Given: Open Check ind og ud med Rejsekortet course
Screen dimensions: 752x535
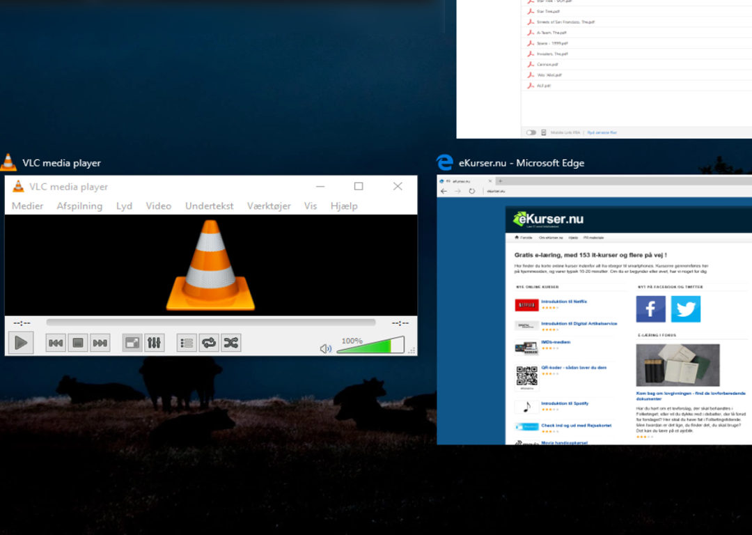Looking at the screenshot, I should [x=576, y=426].
